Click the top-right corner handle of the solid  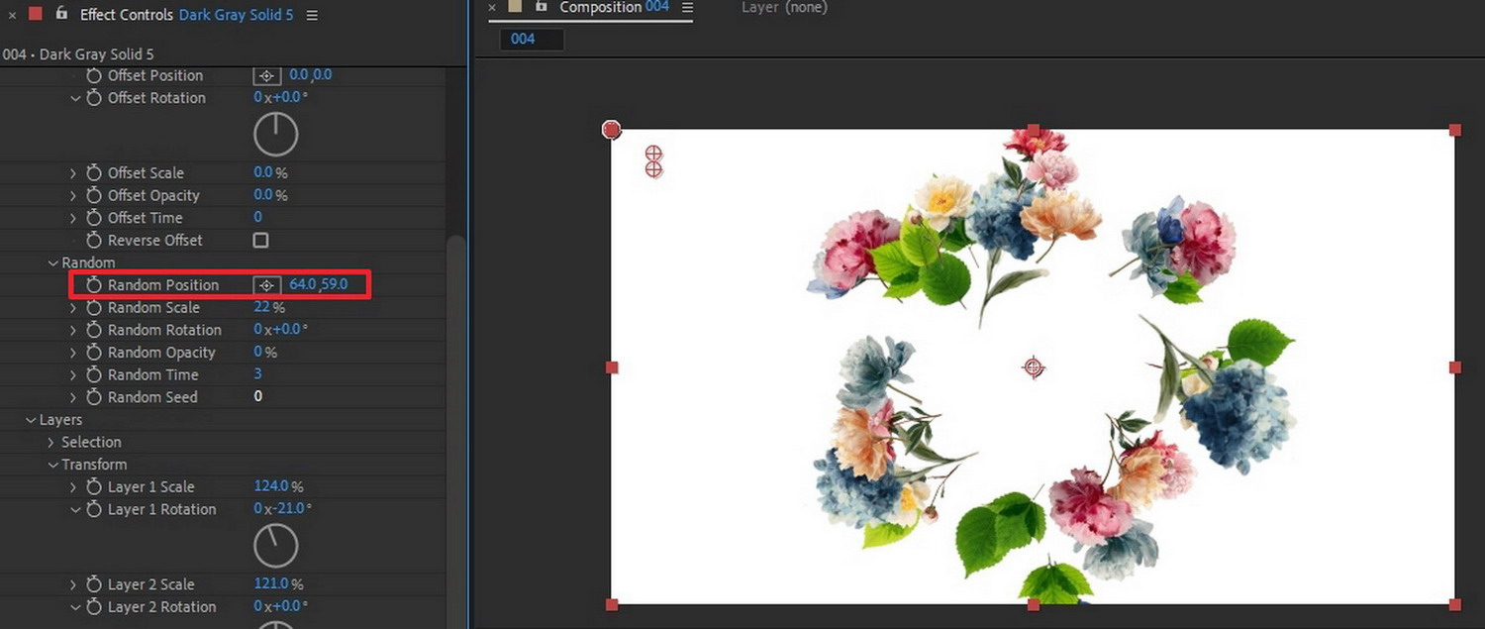coord(1455,130)
